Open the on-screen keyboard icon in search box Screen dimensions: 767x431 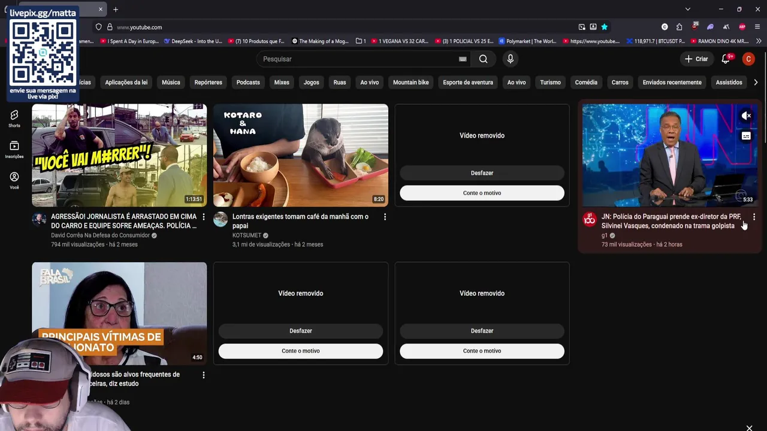[x=463, y=59]
